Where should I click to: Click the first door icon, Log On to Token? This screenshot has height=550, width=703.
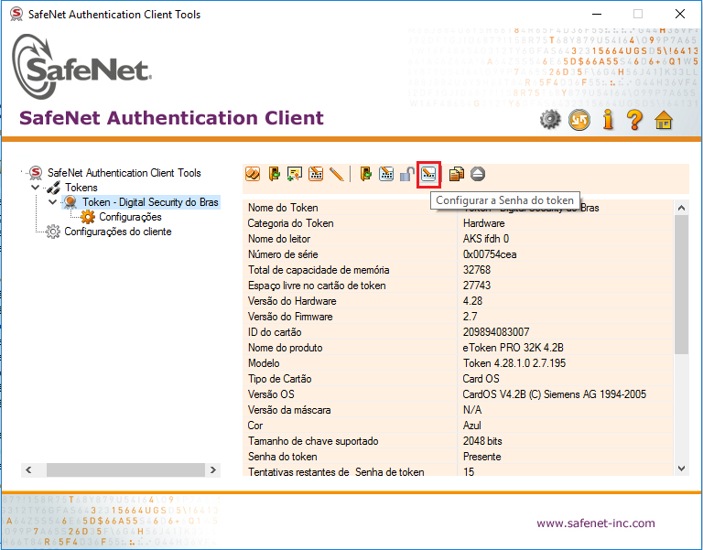click(x=274, y=174)
